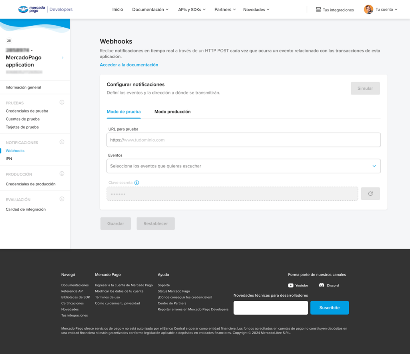Click info icon beside NOTIFICACIONES section
410x354 pixels.
click(x=62, y=142)
